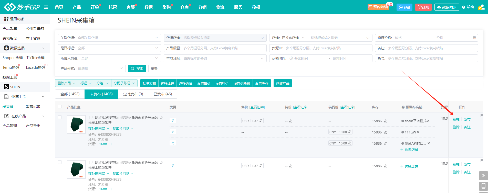The height and width of the screenshot is (193, 488).
Task: Click the double-arrow expand floating button
Action: [x=483, y=176]
